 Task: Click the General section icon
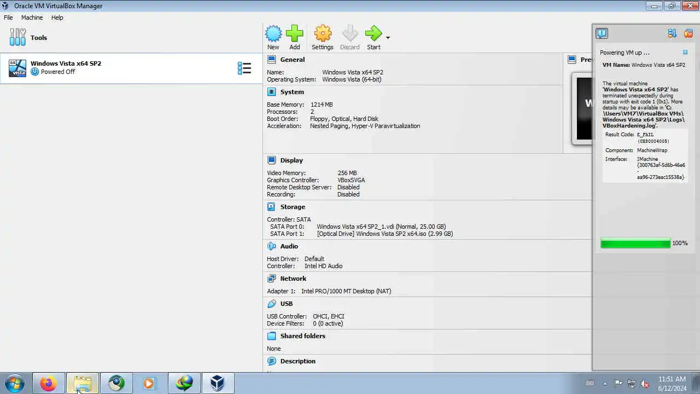272,60
